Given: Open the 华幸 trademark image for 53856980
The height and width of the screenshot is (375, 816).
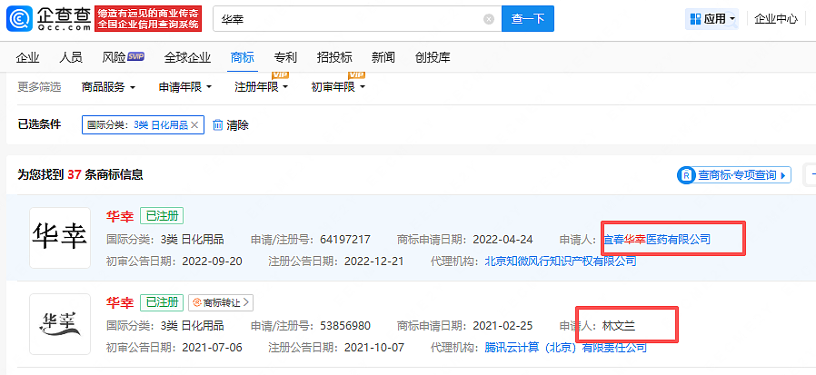Looking at the screenshot, I should (60, 324).
